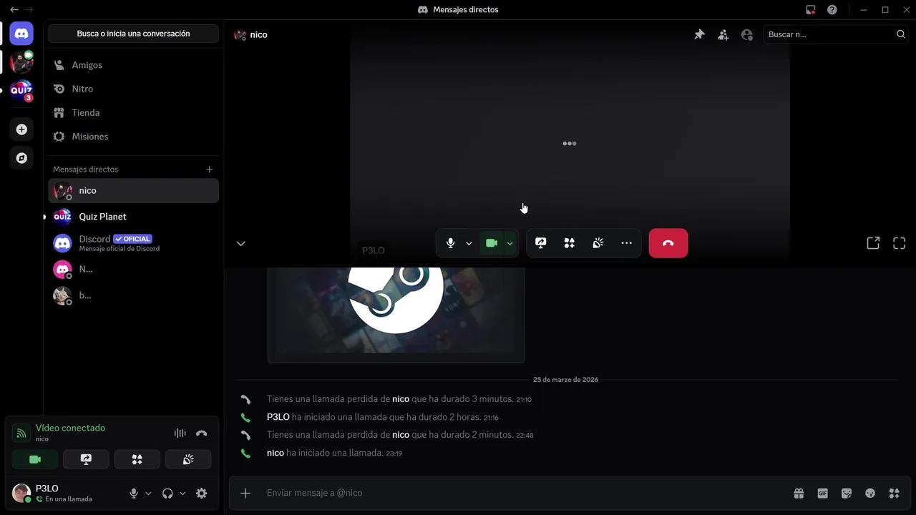Open Amigos friends tab
The width and height of the screenshot is (916, 515).
[133, 65]
